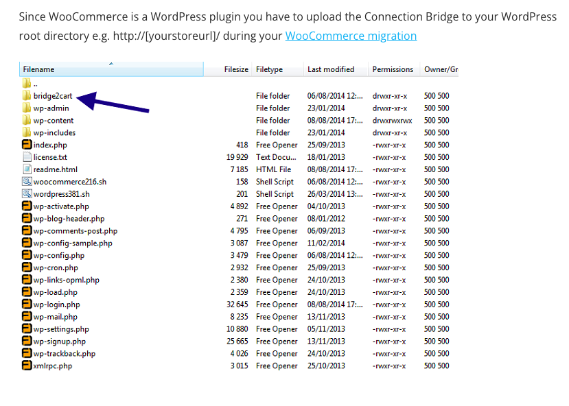Select the bridge2cart folder name
569x406 pixels.
[x=53, y=96]
